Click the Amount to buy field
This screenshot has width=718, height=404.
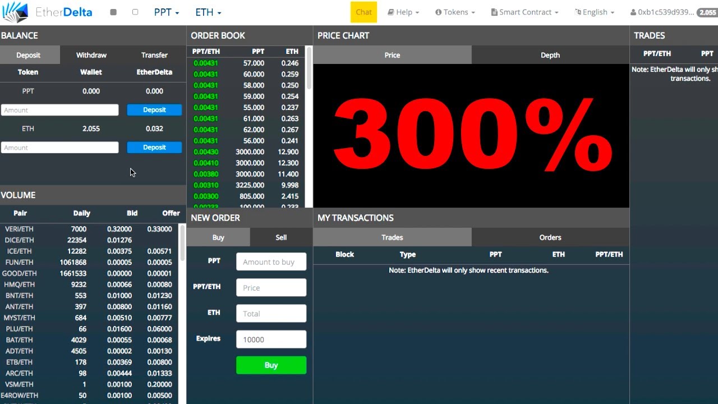pyautogui.click(x=271, y=262)
